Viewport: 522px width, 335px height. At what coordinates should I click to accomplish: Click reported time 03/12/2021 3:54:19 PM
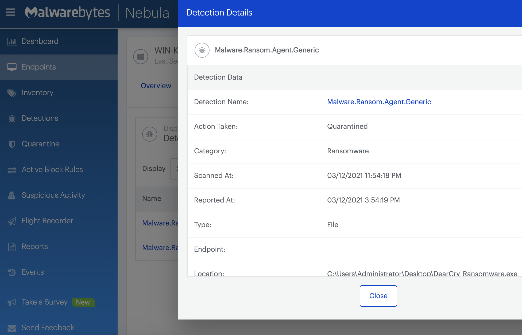tap(364, 200)
